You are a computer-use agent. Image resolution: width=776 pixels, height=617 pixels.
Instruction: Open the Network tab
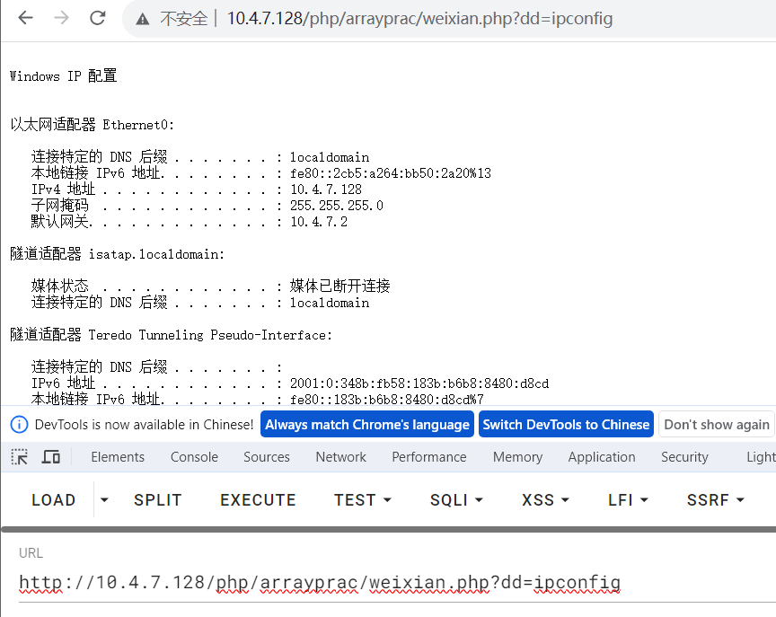341,457
